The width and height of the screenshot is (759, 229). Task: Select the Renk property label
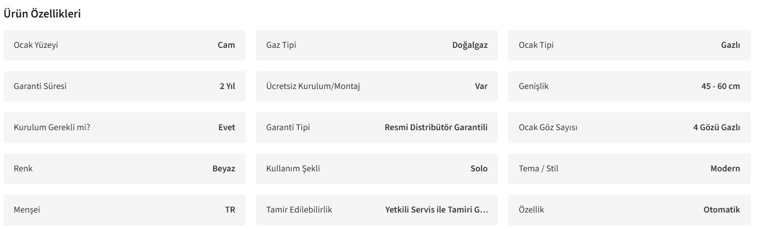pos(23,168)
